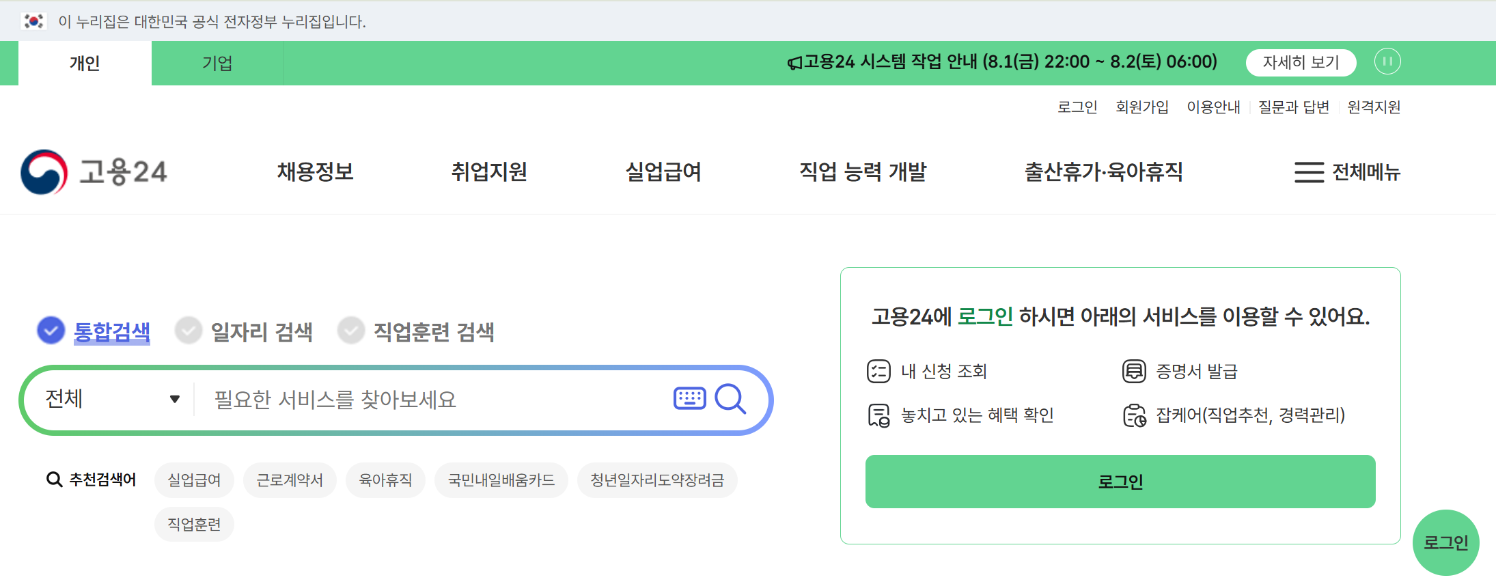Select the 증명서 발급 document icon

coord(1134,371)
